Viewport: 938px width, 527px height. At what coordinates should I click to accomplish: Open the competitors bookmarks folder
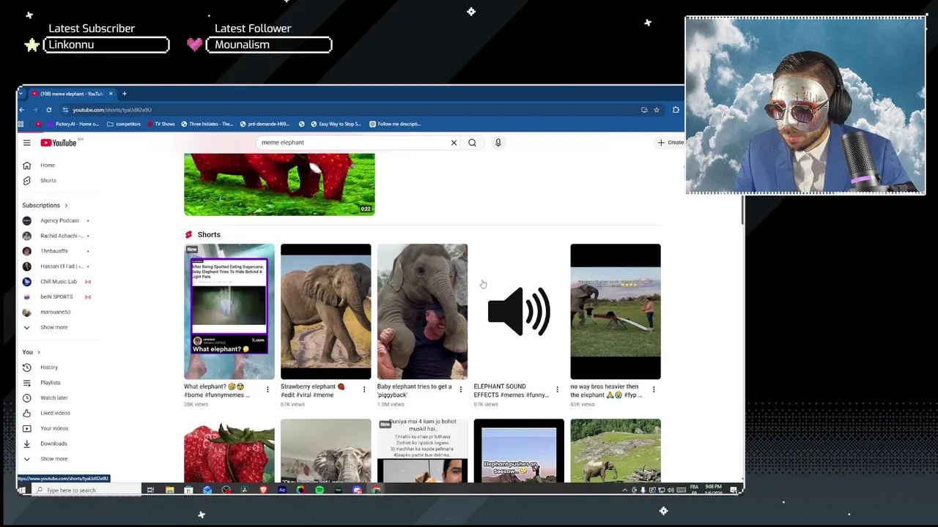[124, 124]
